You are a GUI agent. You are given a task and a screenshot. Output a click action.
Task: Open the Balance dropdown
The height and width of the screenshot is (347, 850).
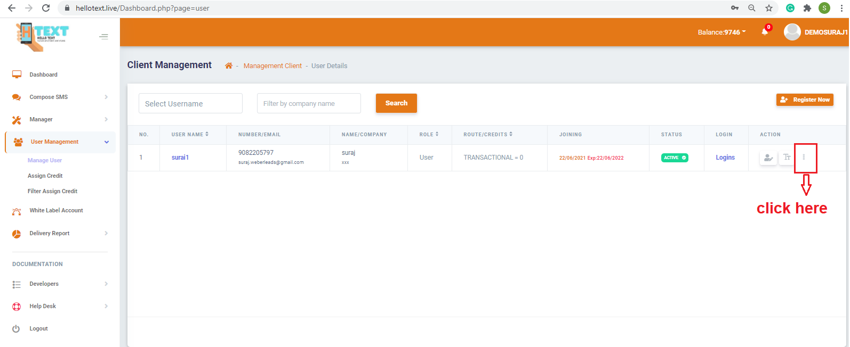click(721, 32)
